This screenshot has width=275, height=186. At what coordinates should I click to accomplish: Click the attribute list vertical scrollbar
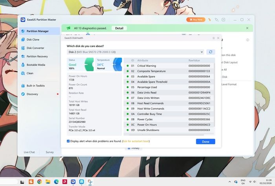pyautogui.click(x=214, y=95)
